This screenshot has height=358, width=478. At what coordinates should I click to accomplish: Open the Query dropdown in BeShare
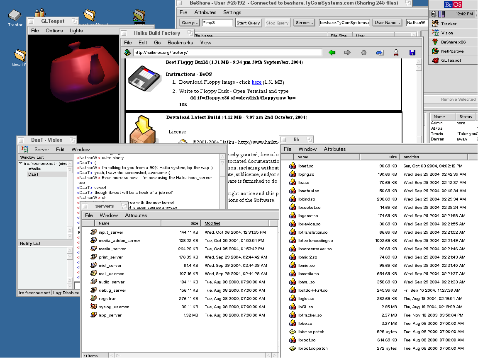[190, 23]
